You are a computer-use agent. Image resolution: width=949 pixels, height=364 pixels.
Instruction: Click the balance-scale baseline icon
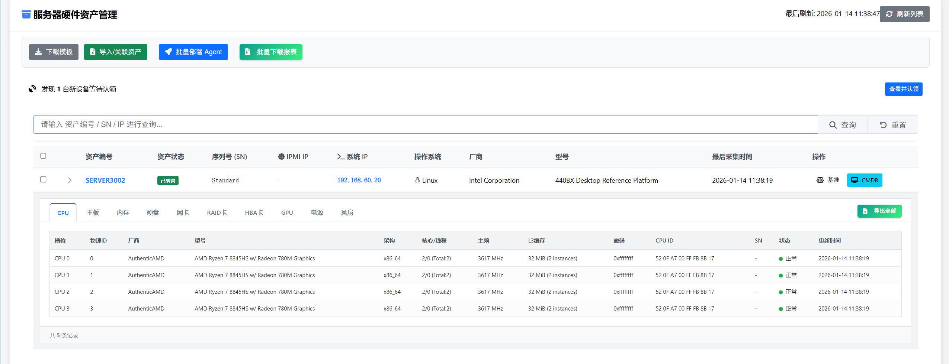pos(820,180)
